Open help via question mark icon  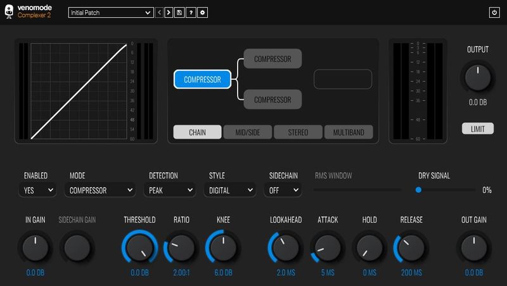191,13
